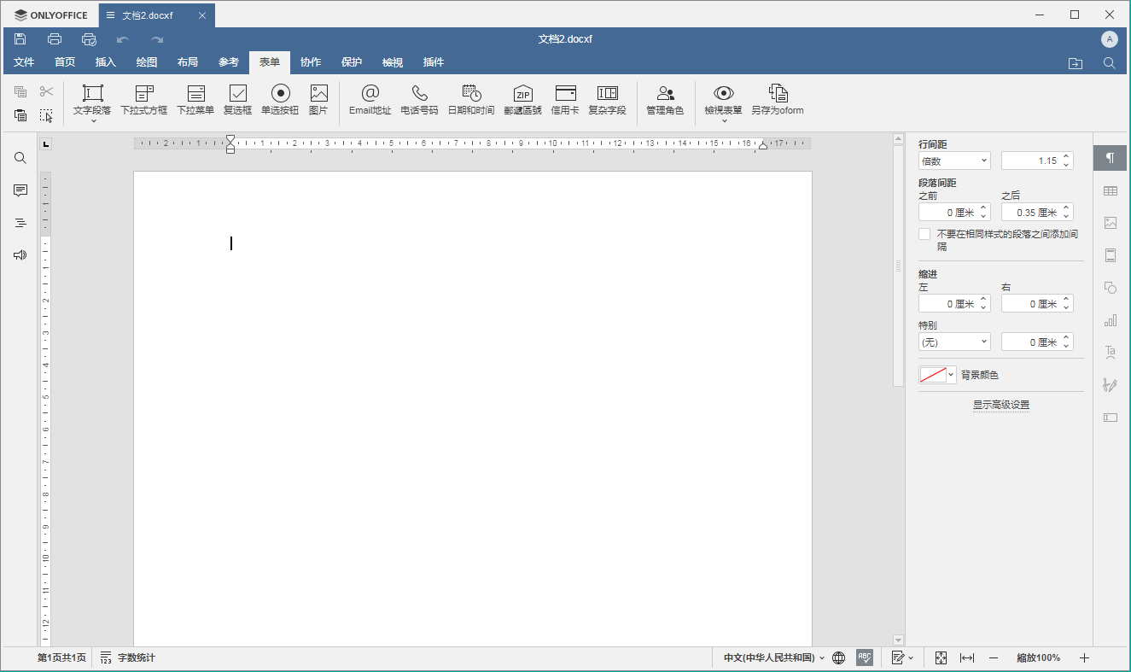The width and height of the screenshot is (1131, 672).
Task: Open 中文(中华人民共和国) language dropdown
Action: coord(774,657)
